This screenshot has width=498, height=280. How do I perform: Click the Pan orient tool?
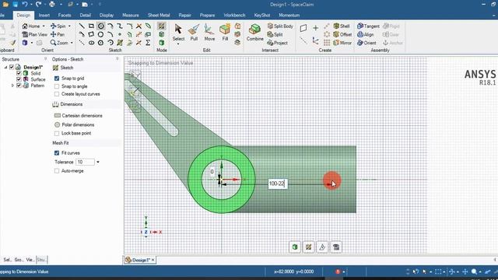(57, 34)
